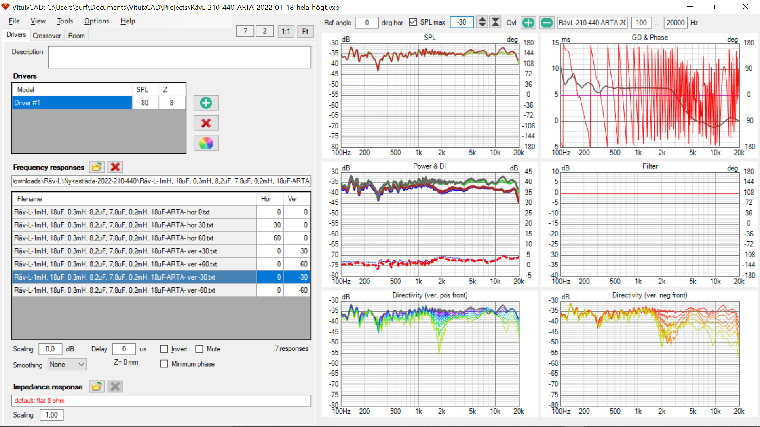Click the frequency response Scaling dB field
This screenshot has height=427, width=760.
tap(50, 349)
